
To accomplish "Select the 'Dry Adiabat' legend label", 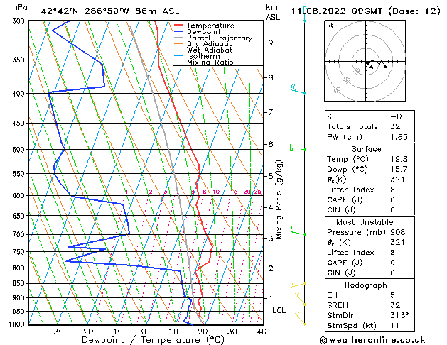I will [x=209, y=44].
